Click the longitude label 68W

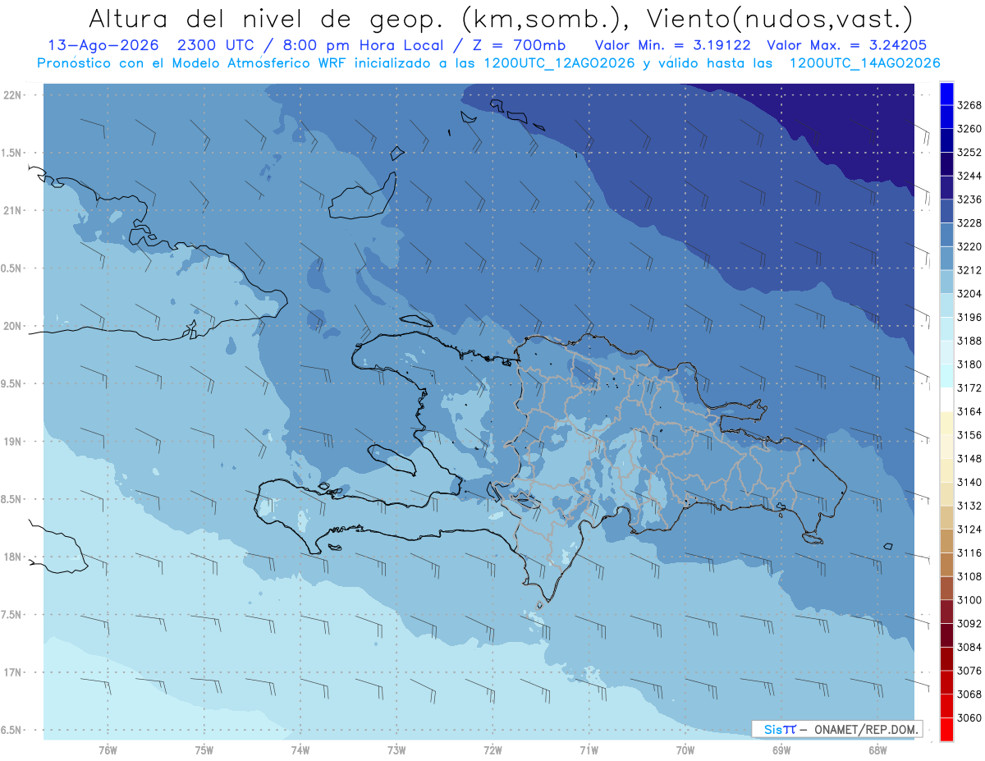coord(877,750)
